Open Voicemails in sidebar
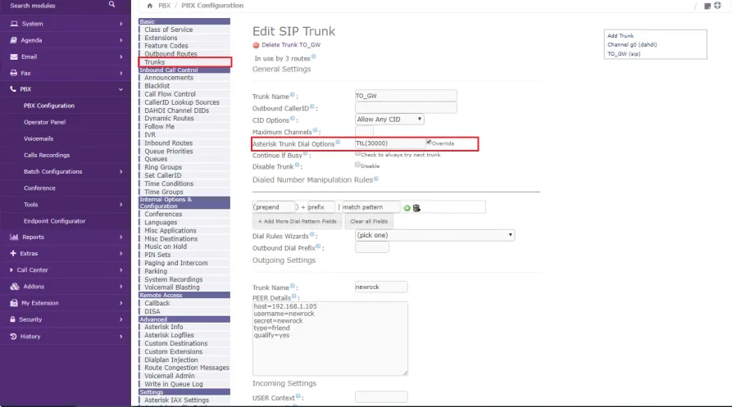 (x=39, y=138)
